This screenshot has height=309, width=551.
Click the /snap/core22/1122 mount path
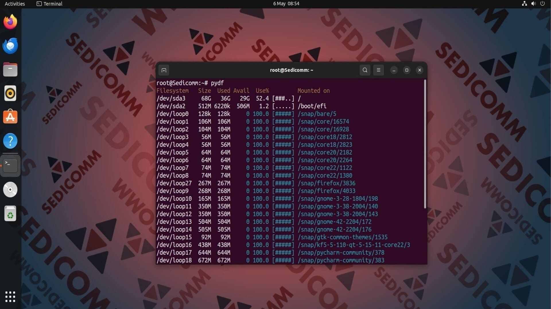tap(325, 168)
